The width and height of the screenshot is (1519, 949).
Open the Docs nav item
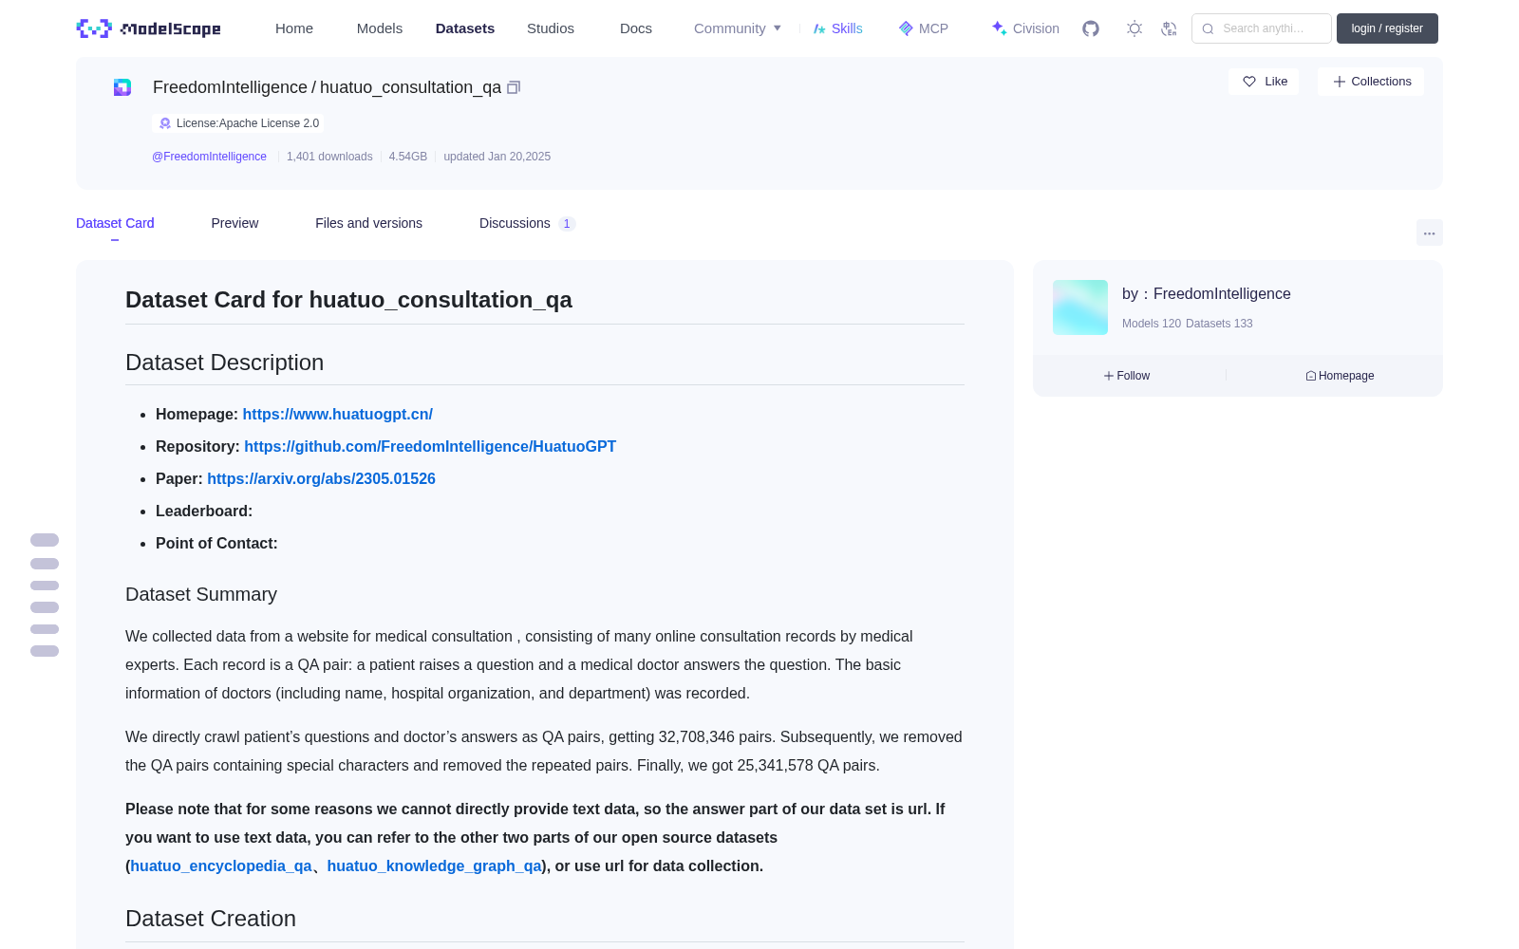click(636, 28)
